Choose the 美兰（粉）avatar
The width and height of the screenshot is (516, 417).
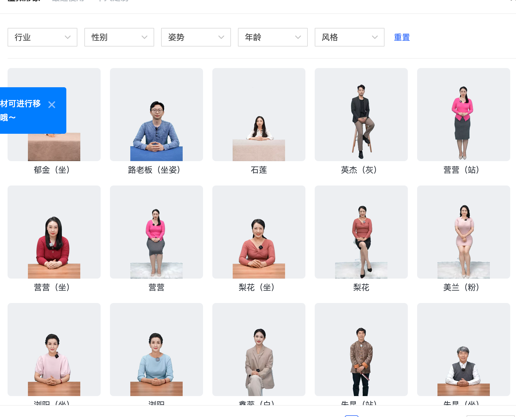point(463,231)
